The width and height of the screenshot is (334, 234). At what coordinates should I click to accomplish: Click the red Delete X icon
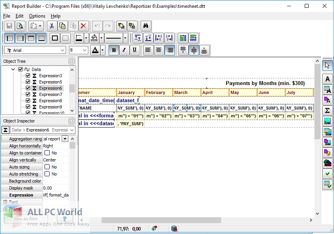(x=83, y=26)
